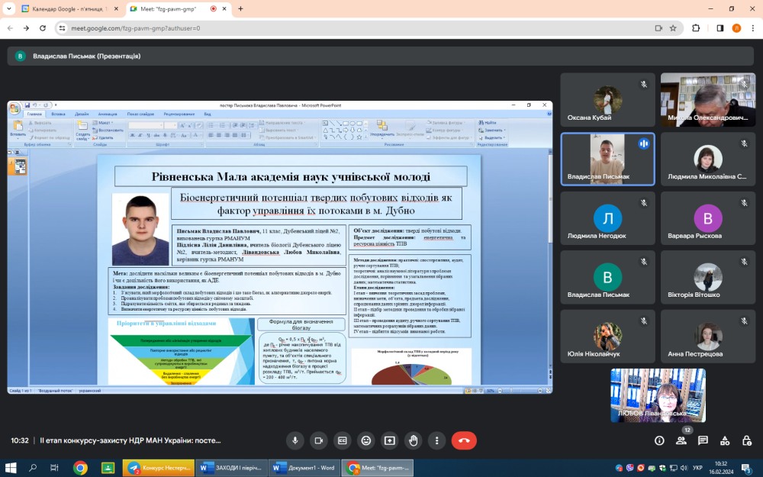The height and width of the screenshot is (477, 763).
Task: Turn on closed captions
Action: (x=343, y=440)
